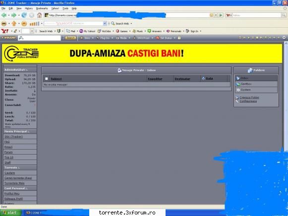This screenshot has width=288, height=216.
Task: Open the Sign In dropdown arrow
Action: click(201, 31)
